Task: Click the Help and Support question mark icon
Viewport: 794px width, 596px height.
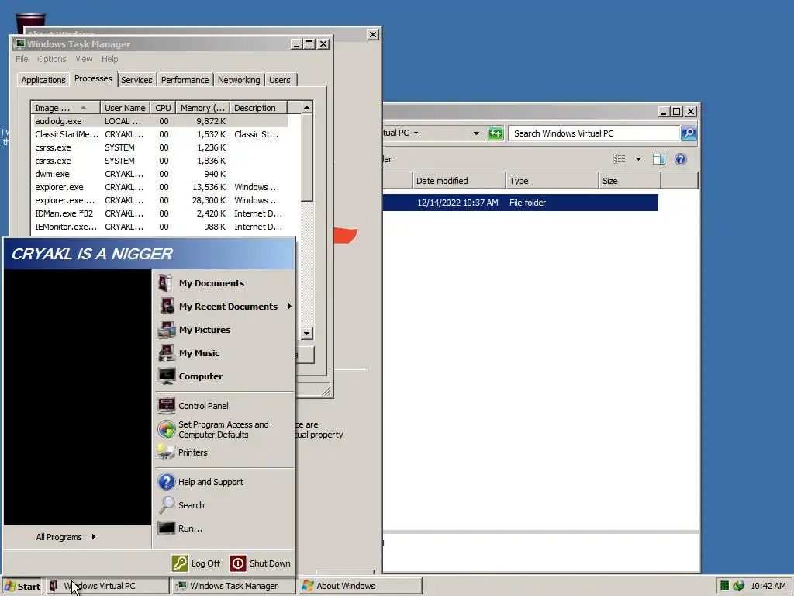Action: point(167,481)
